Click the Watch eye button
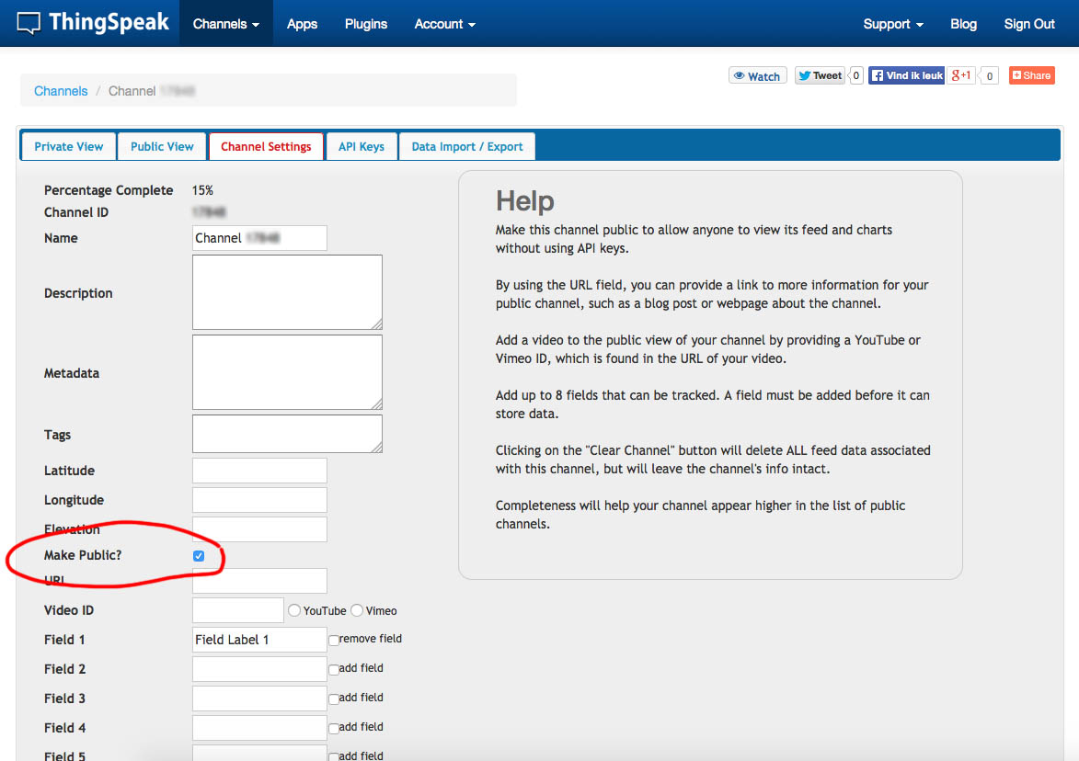Screen dimensions: 1079x761 pos(757,75)
